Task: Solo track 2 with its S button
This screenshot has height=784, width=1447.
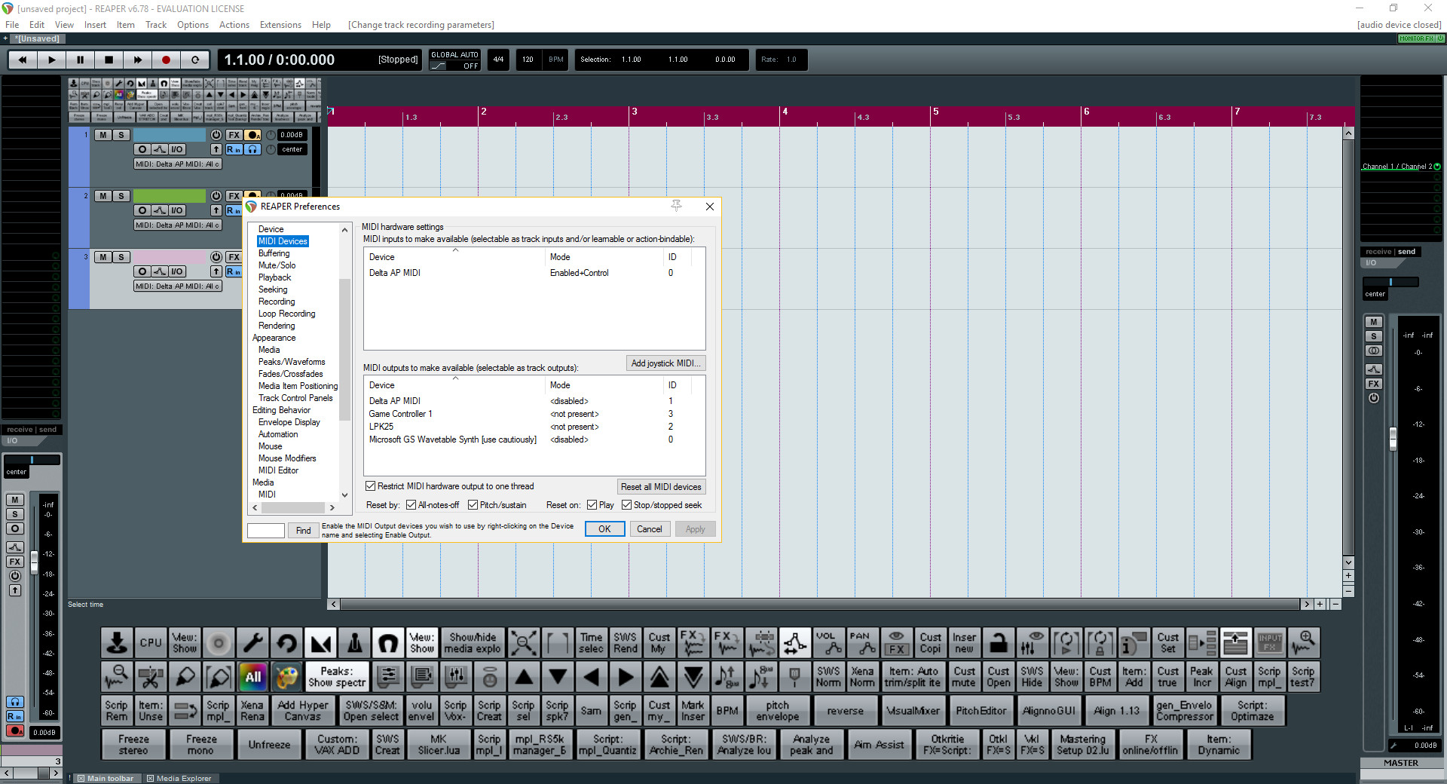Action: pyautogui.click(x=121, y=196)
